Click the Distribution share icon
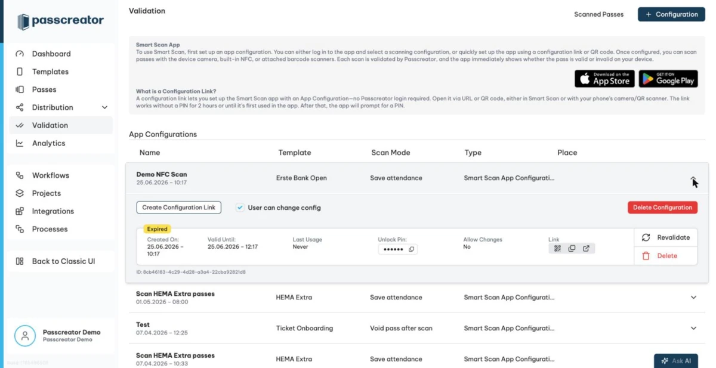 [20, 107]
